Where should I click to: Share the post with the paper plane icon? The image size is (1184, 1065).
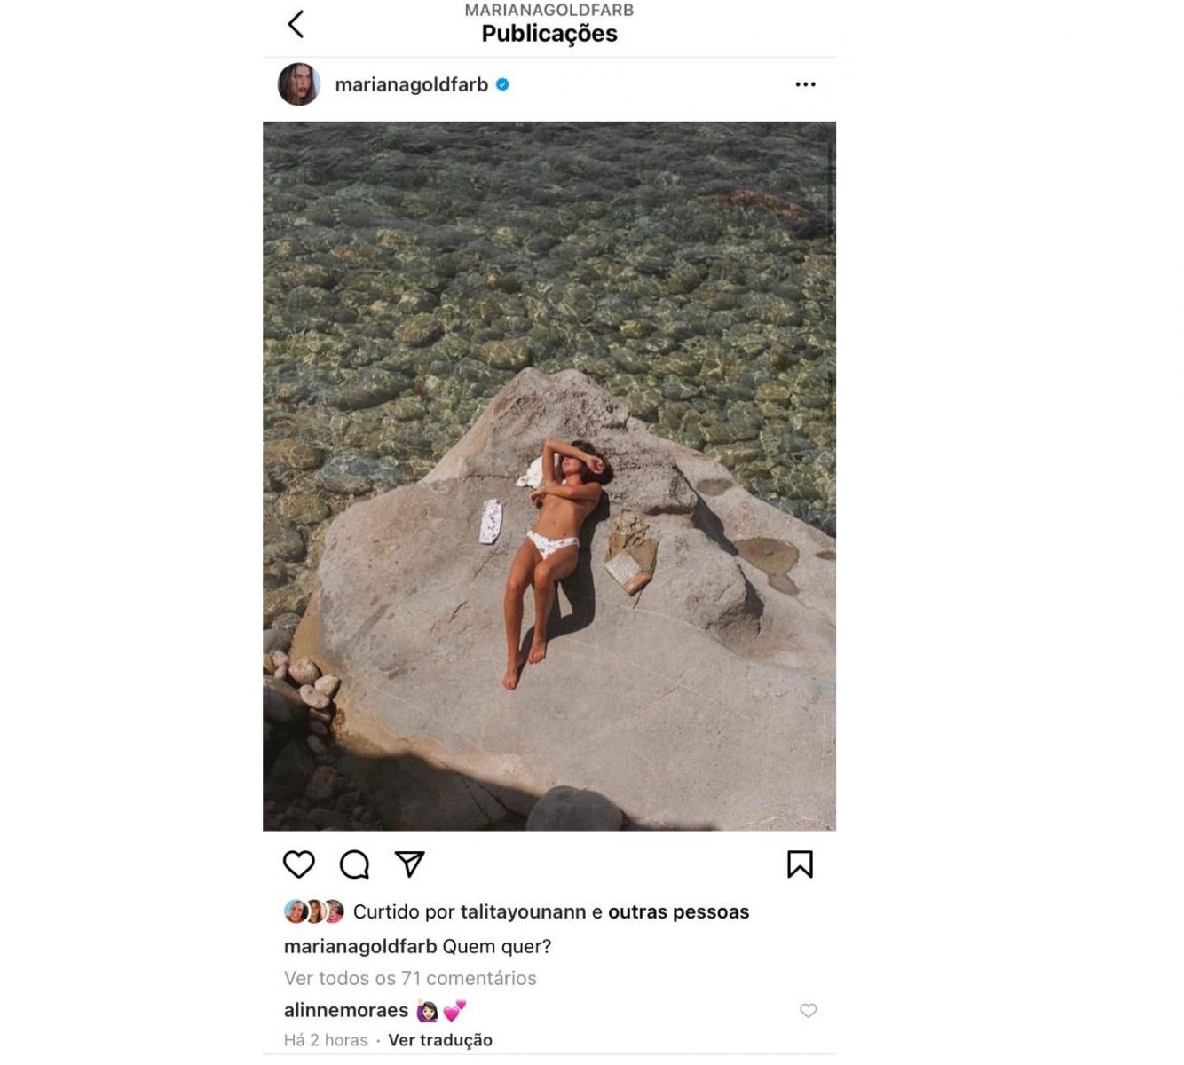tap(409, 864)
